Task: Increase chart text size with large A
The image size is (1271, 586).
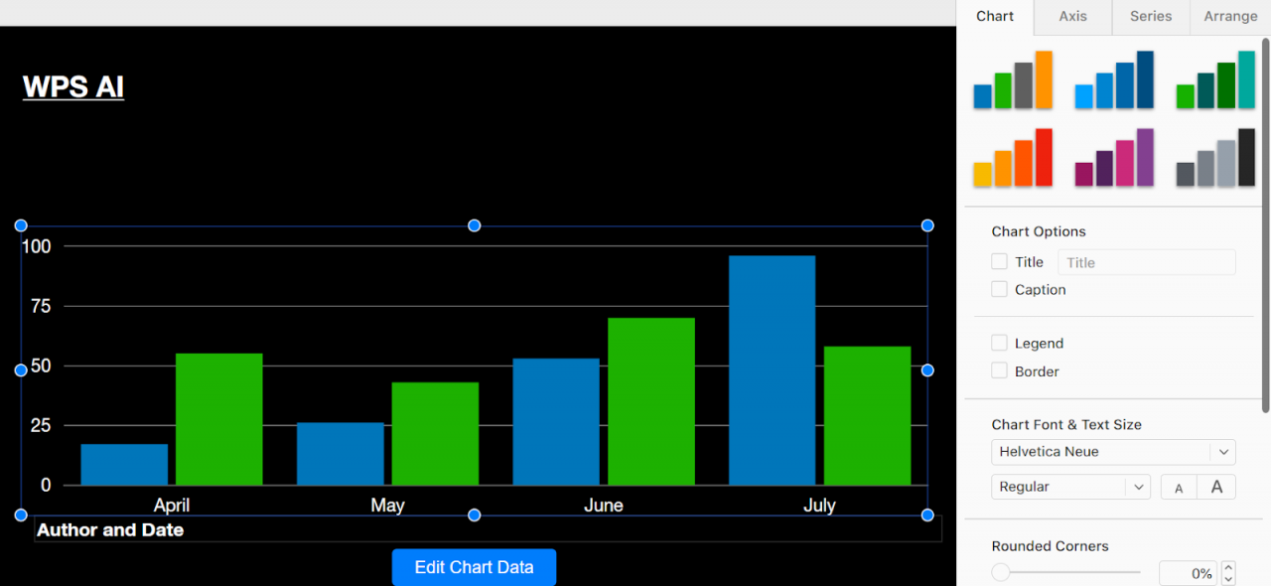Action: (1216, 487)
